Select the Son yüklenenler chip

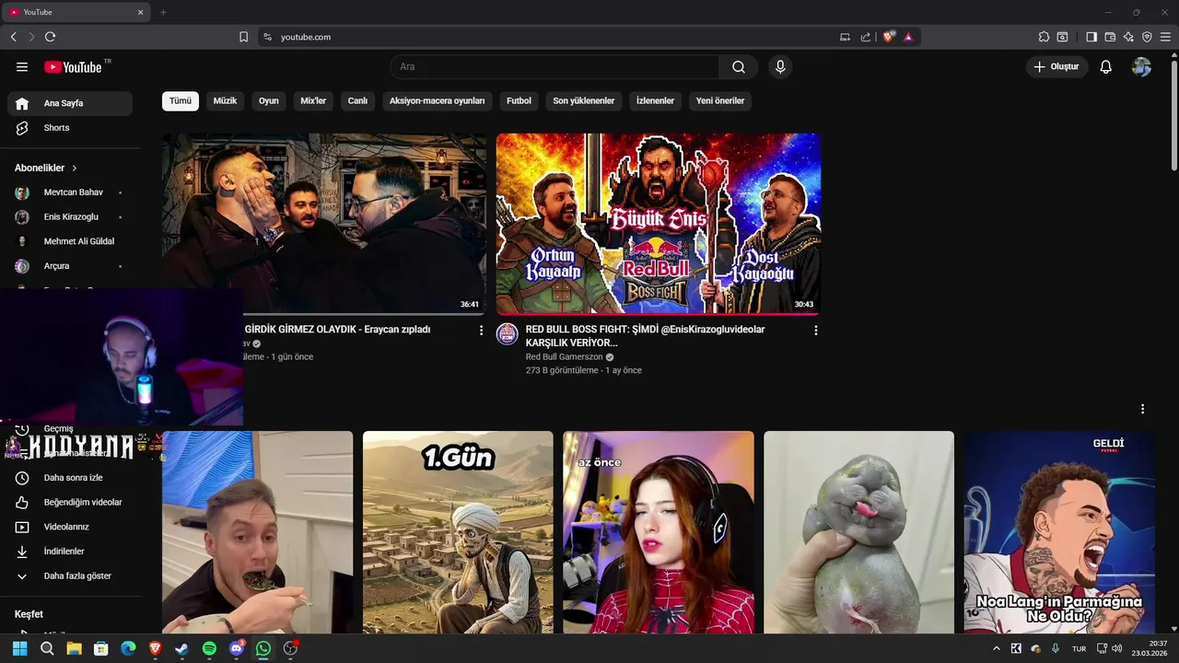(x=583, y=101)
